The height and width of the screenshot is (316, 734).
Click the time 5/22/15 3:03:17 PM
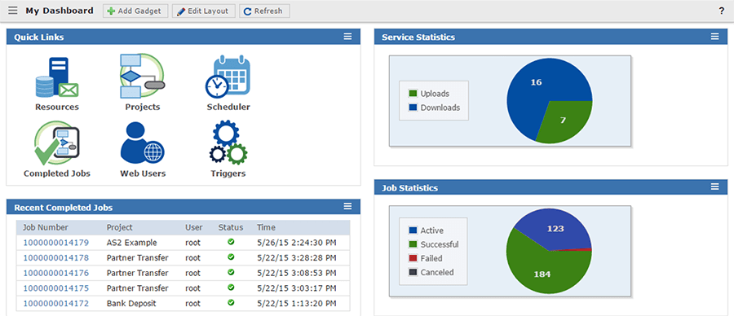(x=296, y=288)
